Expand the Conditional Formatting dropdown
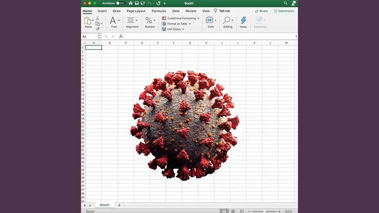Image resolution: width=379 pixels, height=213 pixels. click(199, 18)
